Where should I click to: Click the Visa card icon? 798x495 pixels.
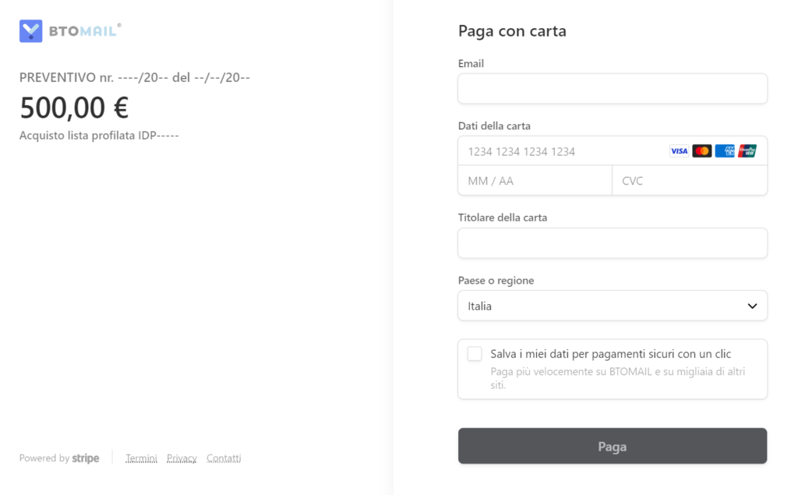click(x=679, y=151)
